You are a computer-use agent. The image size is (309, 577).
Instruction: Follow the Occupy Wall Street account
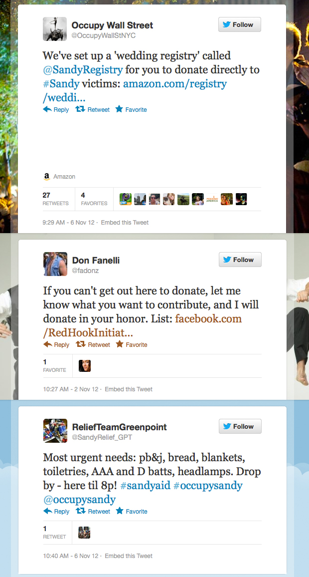(x=240, y=24)
